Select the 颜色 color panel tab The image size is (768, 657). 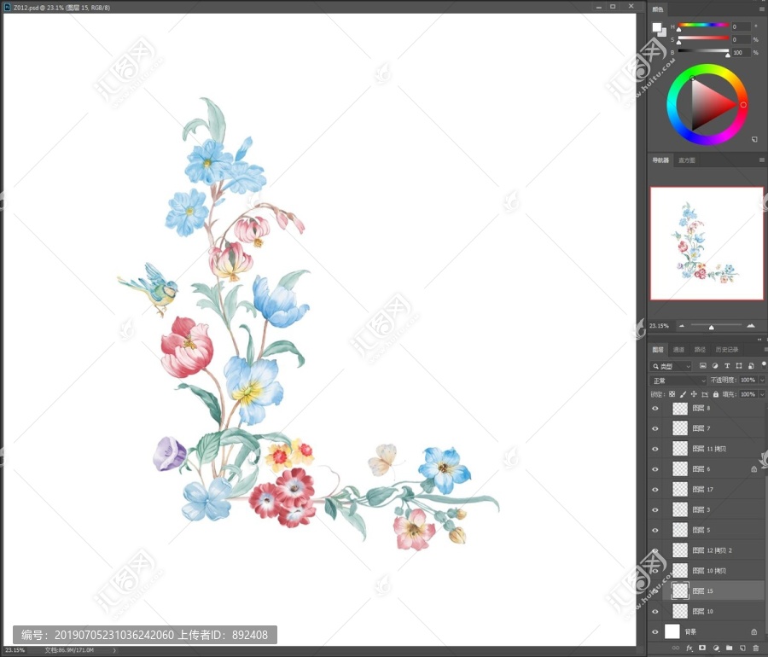(658, 9)
